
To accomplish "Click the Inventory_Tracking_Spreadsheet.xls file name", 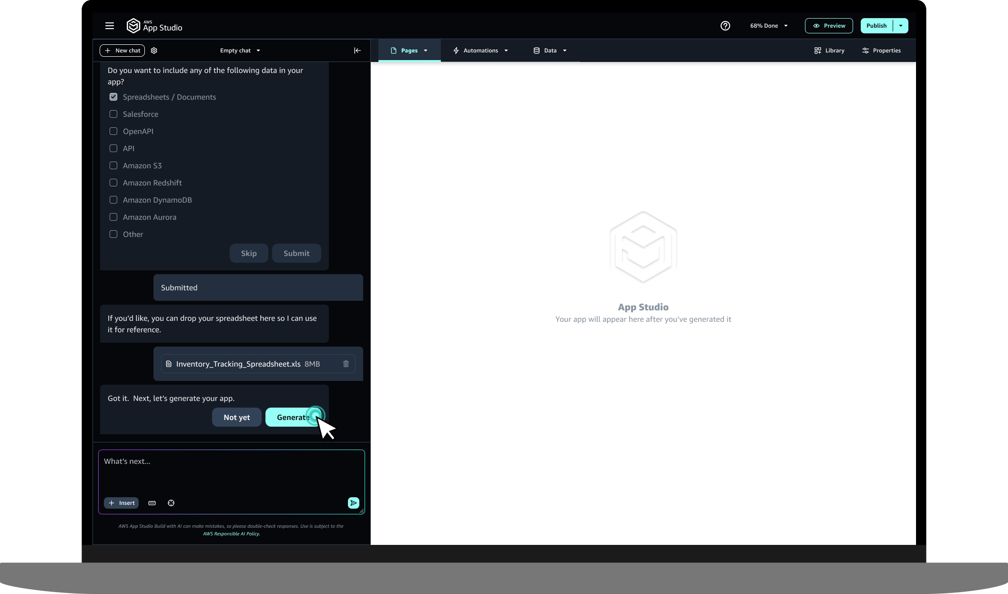I will [x=238, y=364].
